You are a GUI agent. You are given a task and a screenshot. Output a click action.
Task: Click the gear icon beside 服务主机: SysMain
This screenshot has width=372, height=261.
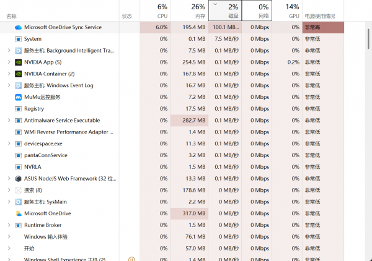click(x=18, y=202)
